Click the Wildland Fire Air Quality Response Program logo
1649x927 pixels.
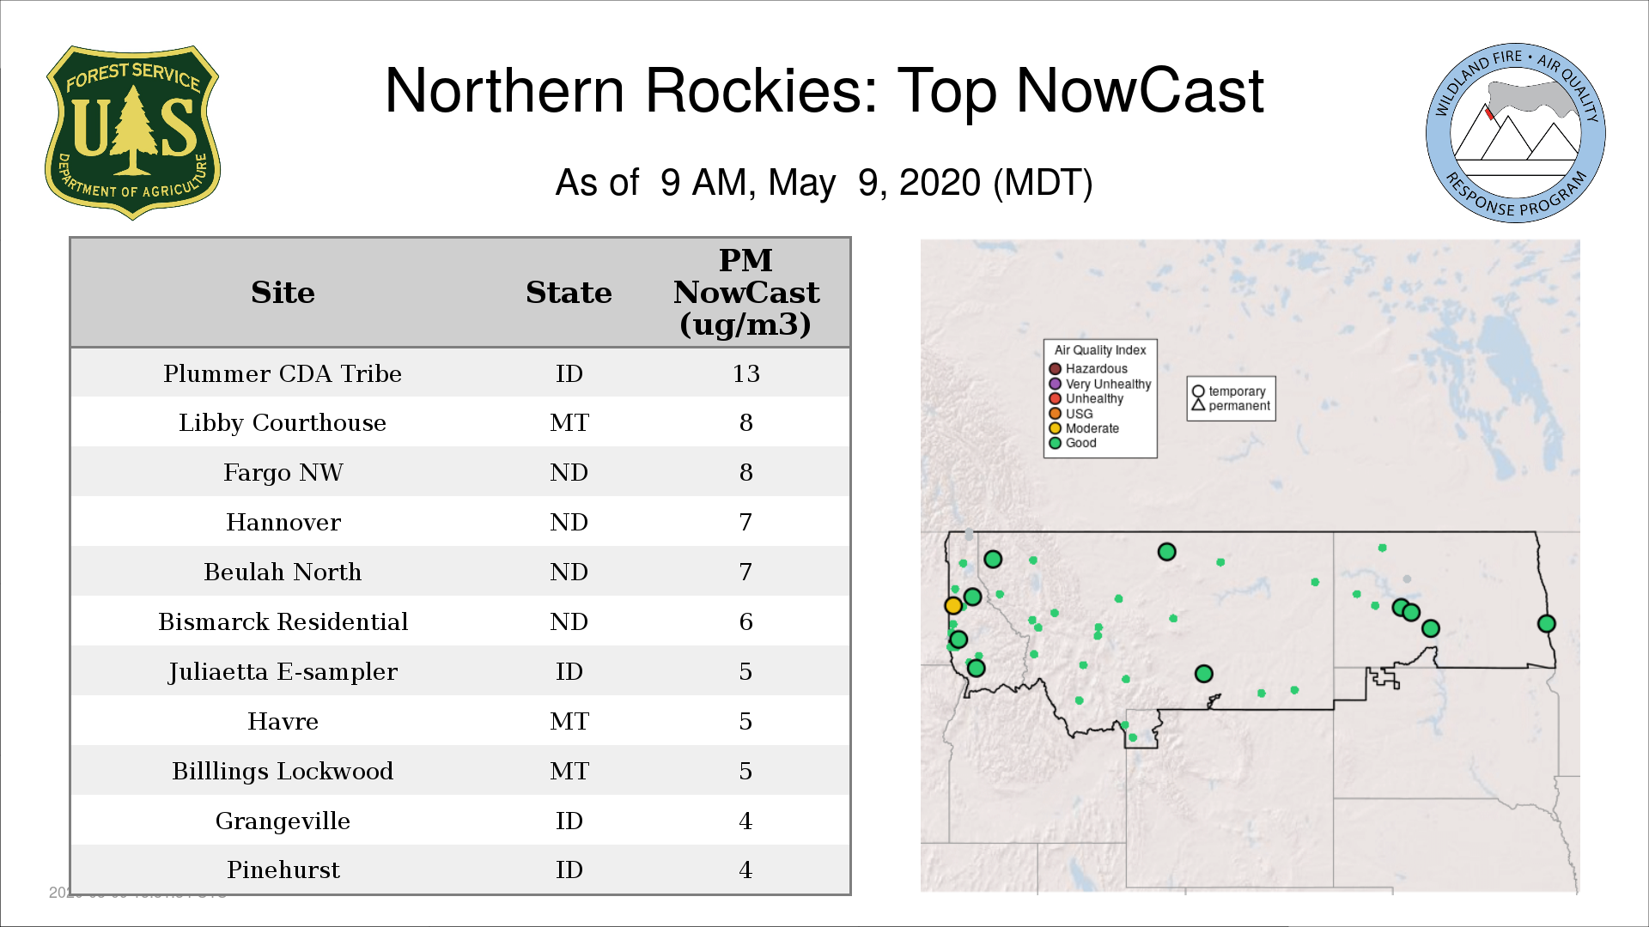[1515, 133]
